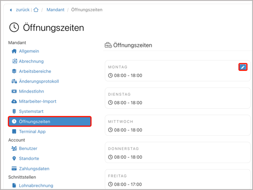253x190 pixels.
Task: Click the document icon beside Lohnabrechnung
Action: tap(14, 185)
